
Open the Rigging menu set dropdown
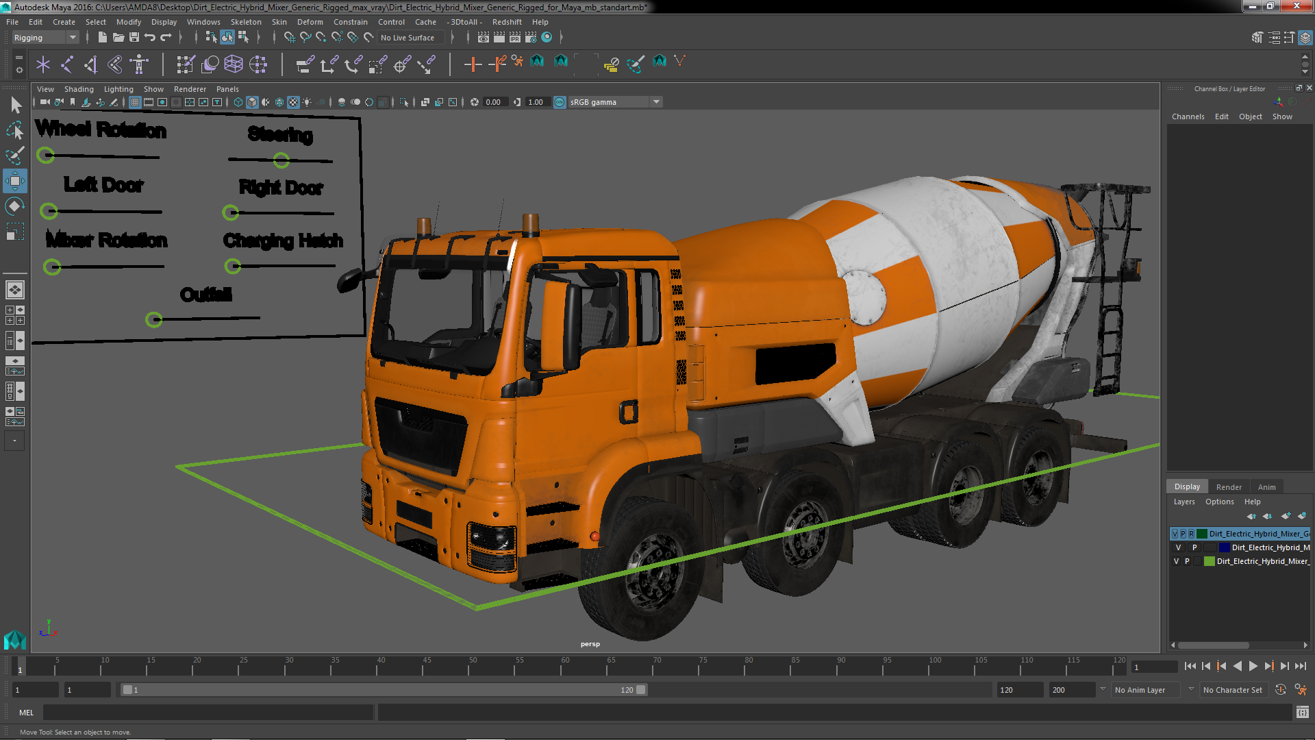[45, 38]
